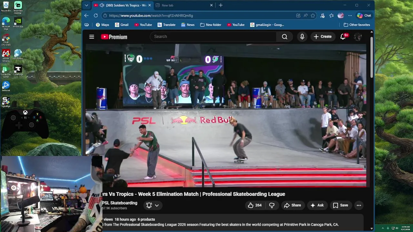Click the Ask button
Viewport: 413px width, 232px height.
317,205
